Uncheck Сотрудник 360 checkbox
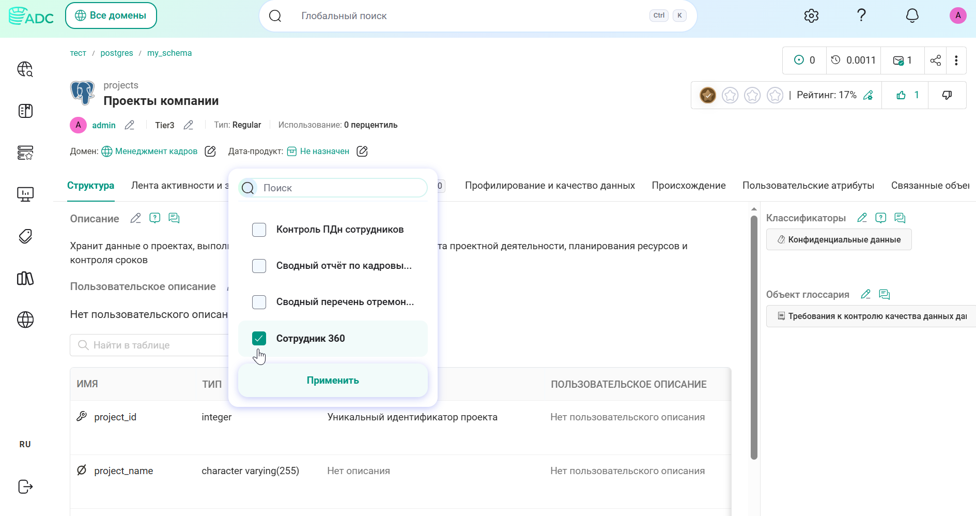This screenshot has width=976, height=516. 259,338
